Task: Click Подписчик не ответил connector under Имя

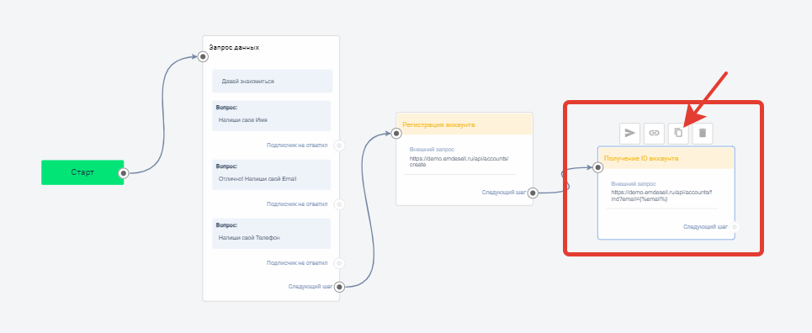Action: [x=339, y=145]
